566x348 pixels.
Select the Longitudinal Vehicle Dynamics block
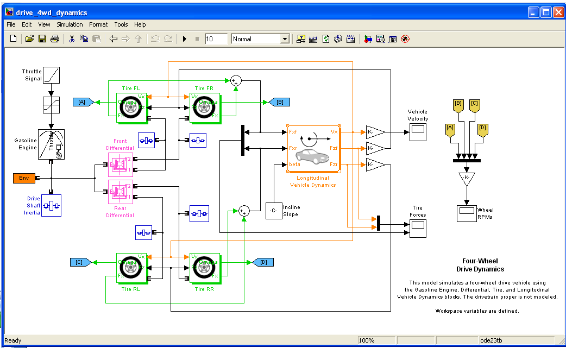313,149
